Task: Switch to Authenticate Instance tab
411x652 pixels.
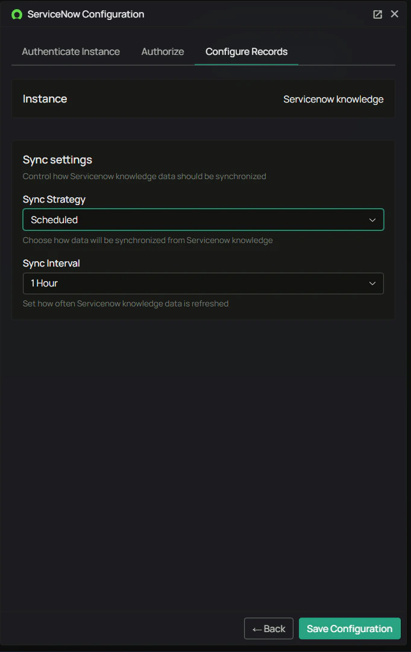Action: (71, 51)
